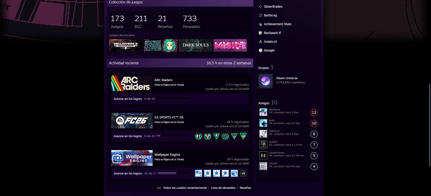Click the Astats.nl triangle icon
The width and height of the screenshot is (431, 196).
260,42
